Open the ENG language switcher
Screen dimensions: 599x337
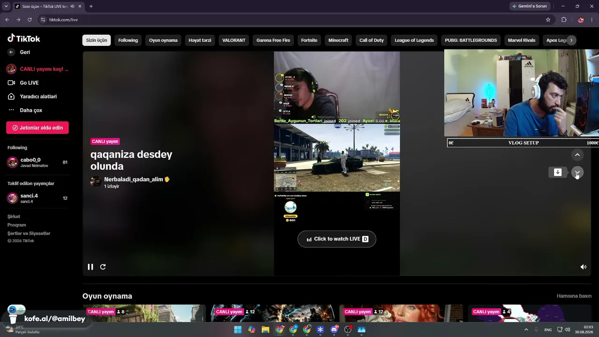pos(548,330)
